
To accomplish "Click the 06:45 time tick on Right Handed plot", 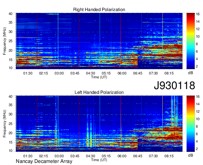I will pos(138,73).
